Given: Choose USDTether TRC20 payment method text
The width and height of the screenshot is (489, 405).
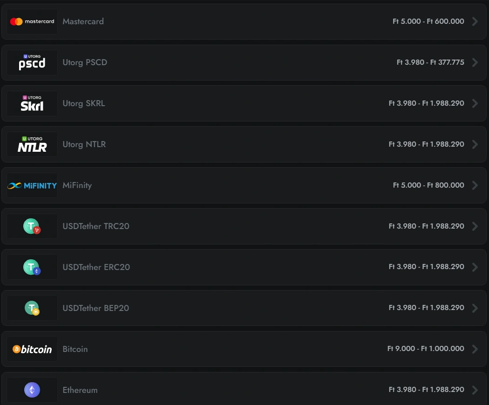Looking at the screenshot, I should [96, 226].
